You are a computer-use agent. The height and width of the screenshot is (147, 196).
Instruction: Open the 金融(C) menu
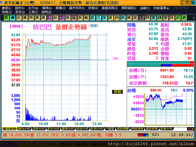[145, 8]
